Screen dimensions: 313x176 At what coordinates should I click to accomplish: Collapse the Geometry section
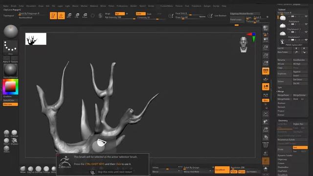(x=283, y=121)
